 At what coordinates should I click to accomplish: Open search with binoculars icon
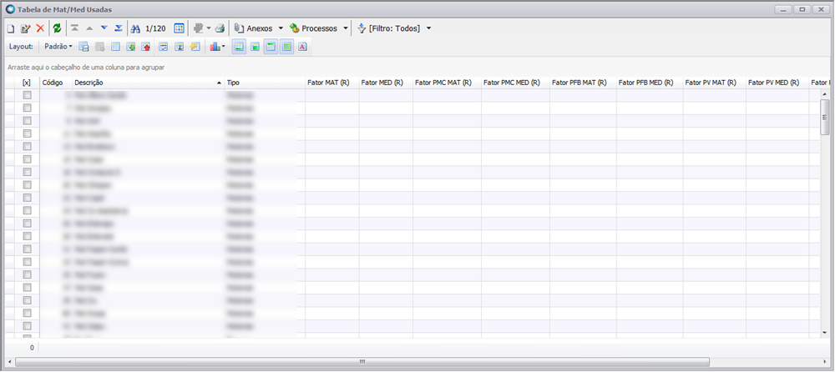coord(135,28)
